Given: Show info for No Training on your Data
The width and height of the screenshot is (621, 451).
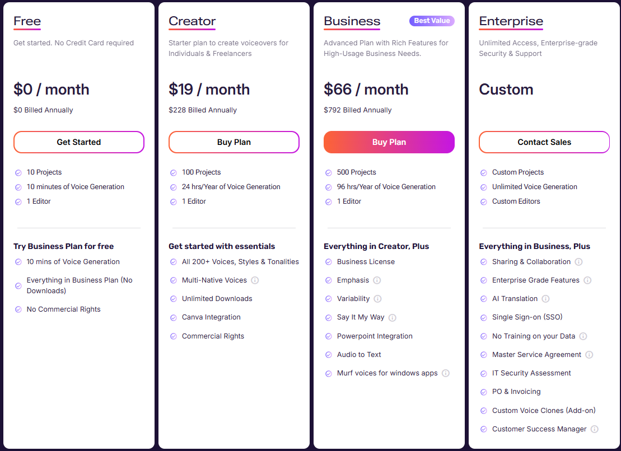Looking at the screenshot, I should pos(583,336).
